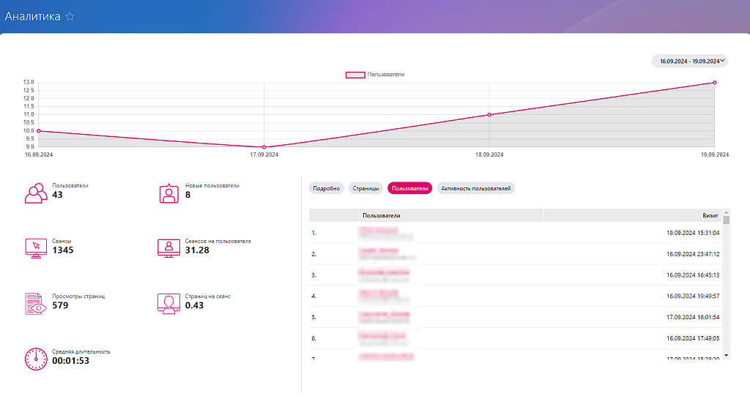Click the Пользователи users group icon
This screenshot has width=750, height=399.
pos(36,193)
